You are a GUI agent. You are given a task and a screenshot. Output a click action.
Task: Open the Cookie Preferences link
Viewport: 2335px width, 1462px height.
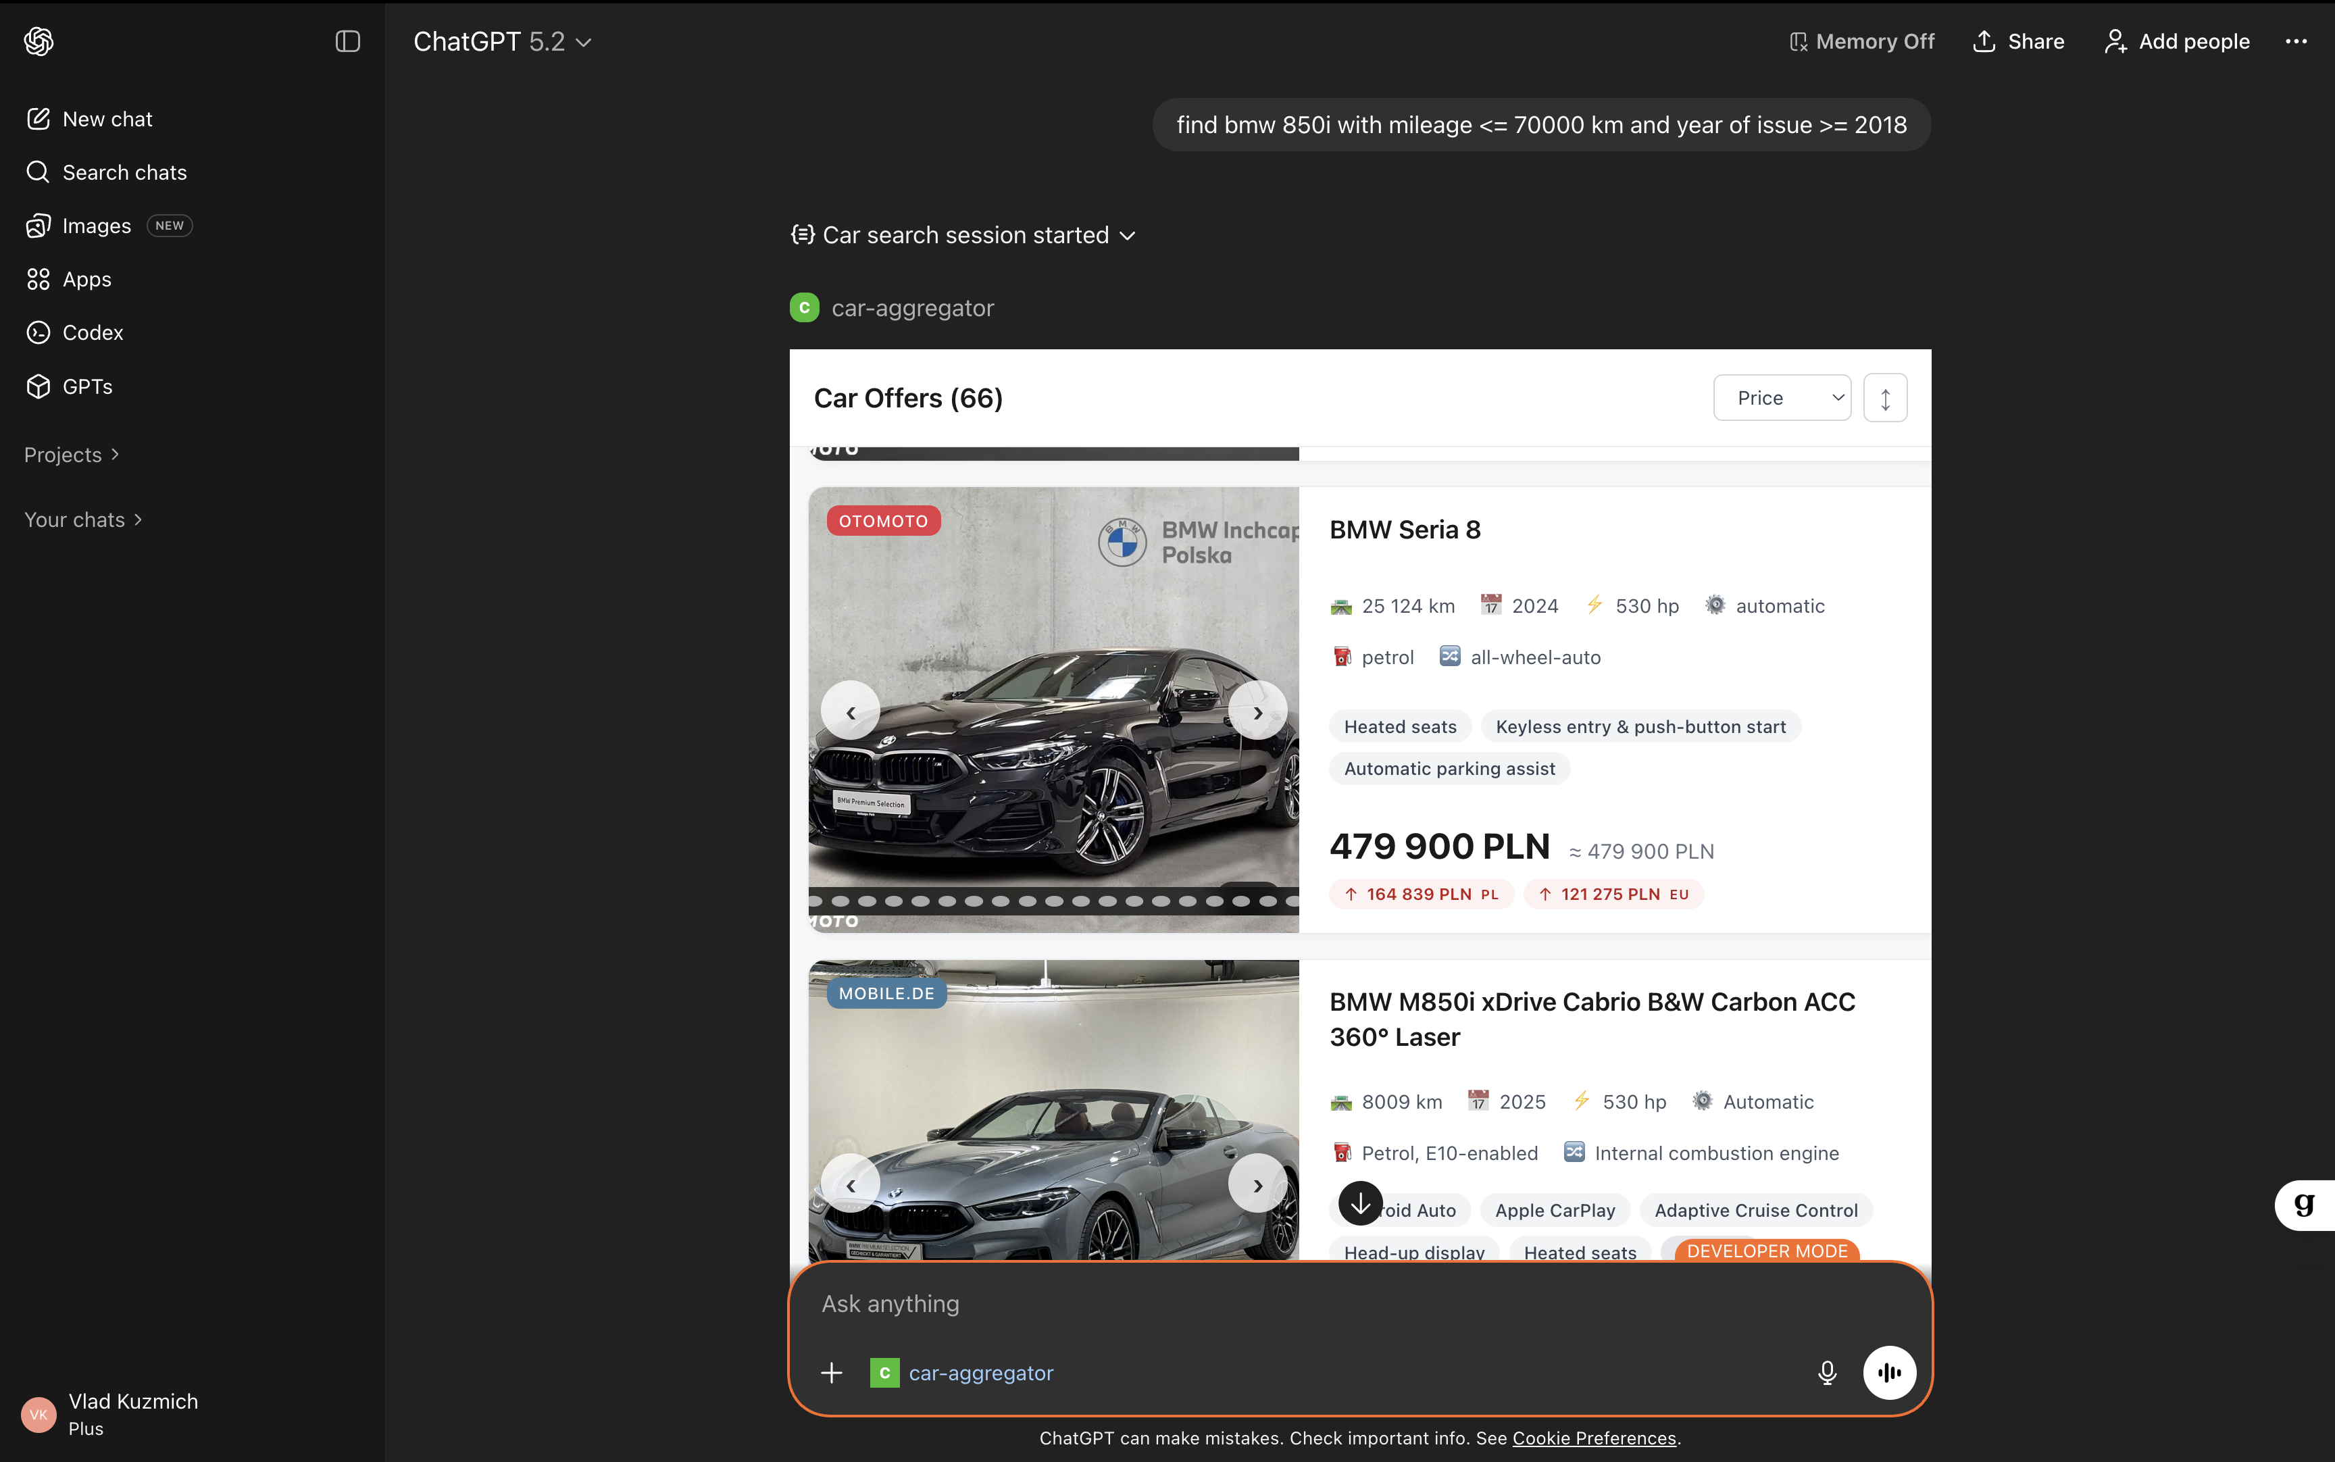click(x=1593, y=1438)
